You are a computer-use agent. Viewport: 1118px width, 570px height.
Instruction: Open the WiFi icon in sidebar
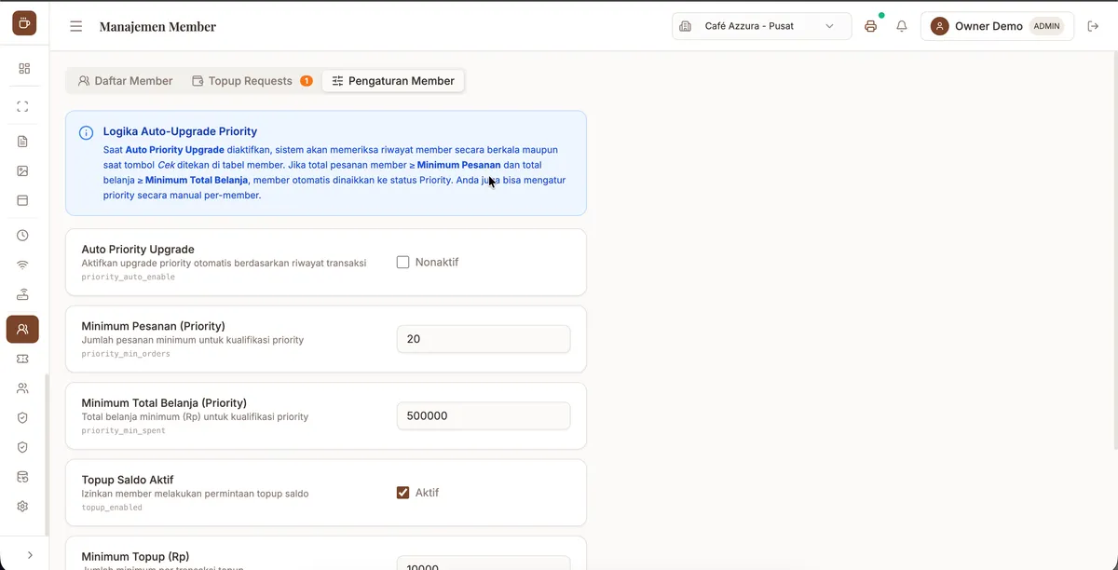point(23,265)
